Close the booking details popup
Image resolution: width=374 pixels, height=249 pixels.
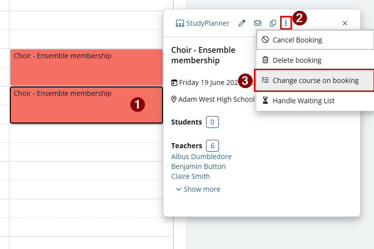345,23
